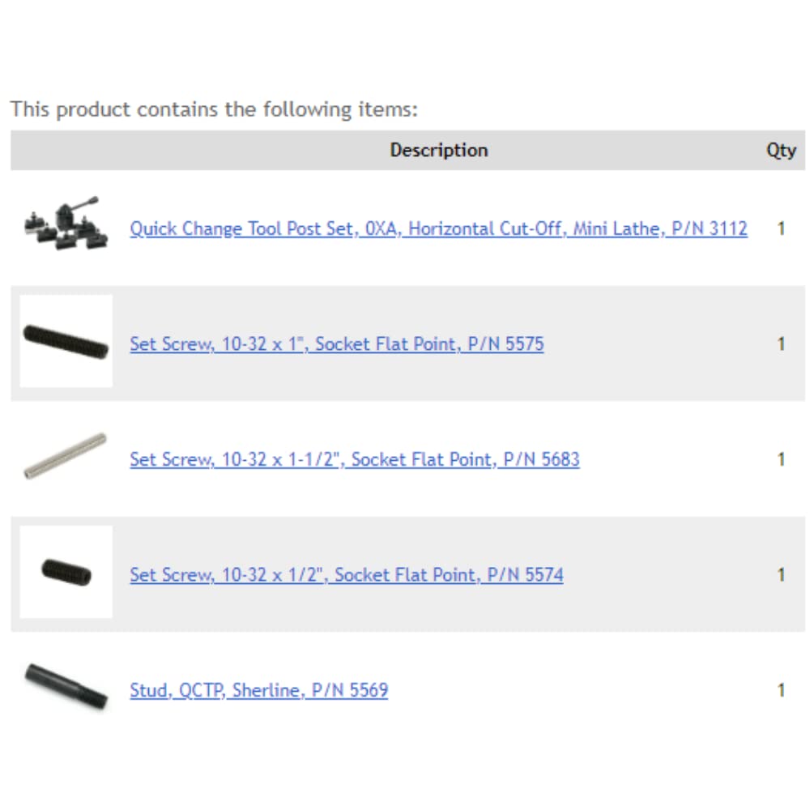Click the quantity value for P/N 5574 row

(781, 575)
